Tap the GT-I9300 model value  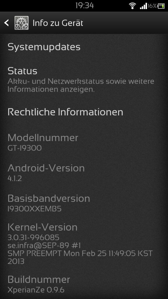point(24,148)
